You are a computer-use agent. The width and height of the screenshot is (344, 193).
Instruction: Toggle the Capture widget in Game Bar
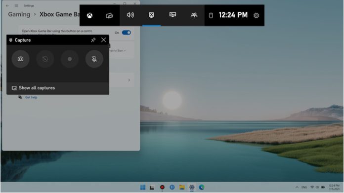point(151,15)
